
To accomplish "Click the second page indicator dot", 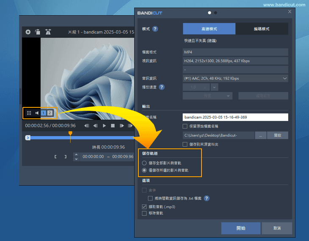I will pyautogui.click(x=215, y=13).
